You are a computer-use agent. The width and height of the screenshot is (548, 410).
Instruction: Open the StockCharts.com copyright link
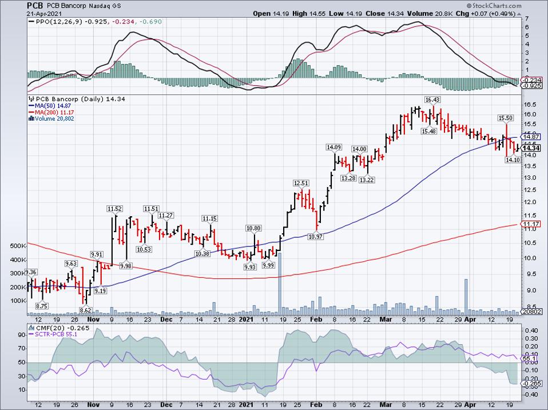pyautogui.click(x=494, y=6)
